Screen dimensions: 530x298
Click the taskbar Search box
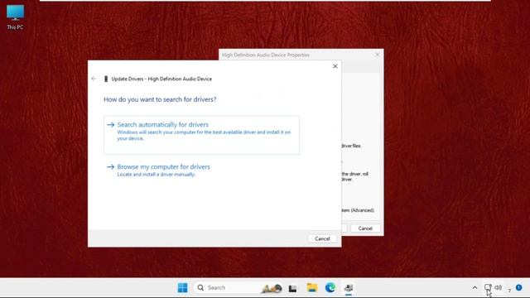click(x=238, y=287)
